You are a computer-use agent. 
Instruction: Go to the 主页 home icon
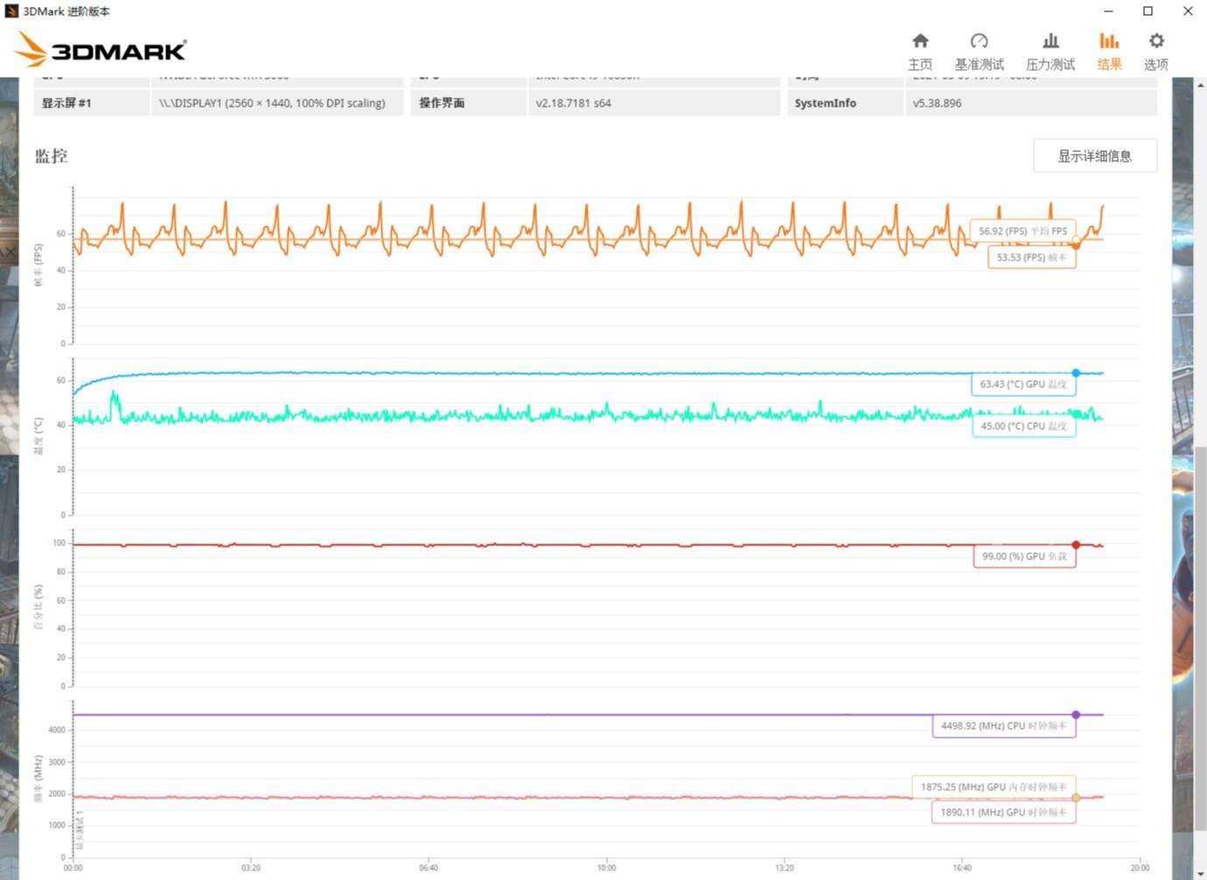click(920, 41)
